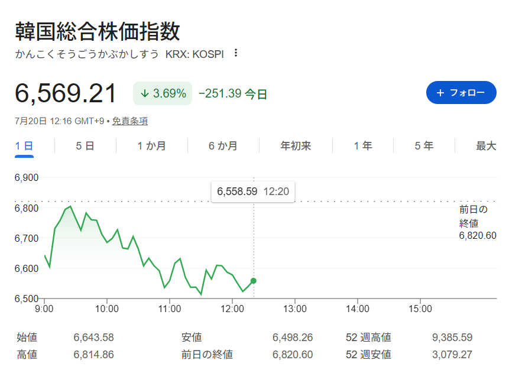
Task: Click the 安値 value 6,498.26
Action: point(293,338)
